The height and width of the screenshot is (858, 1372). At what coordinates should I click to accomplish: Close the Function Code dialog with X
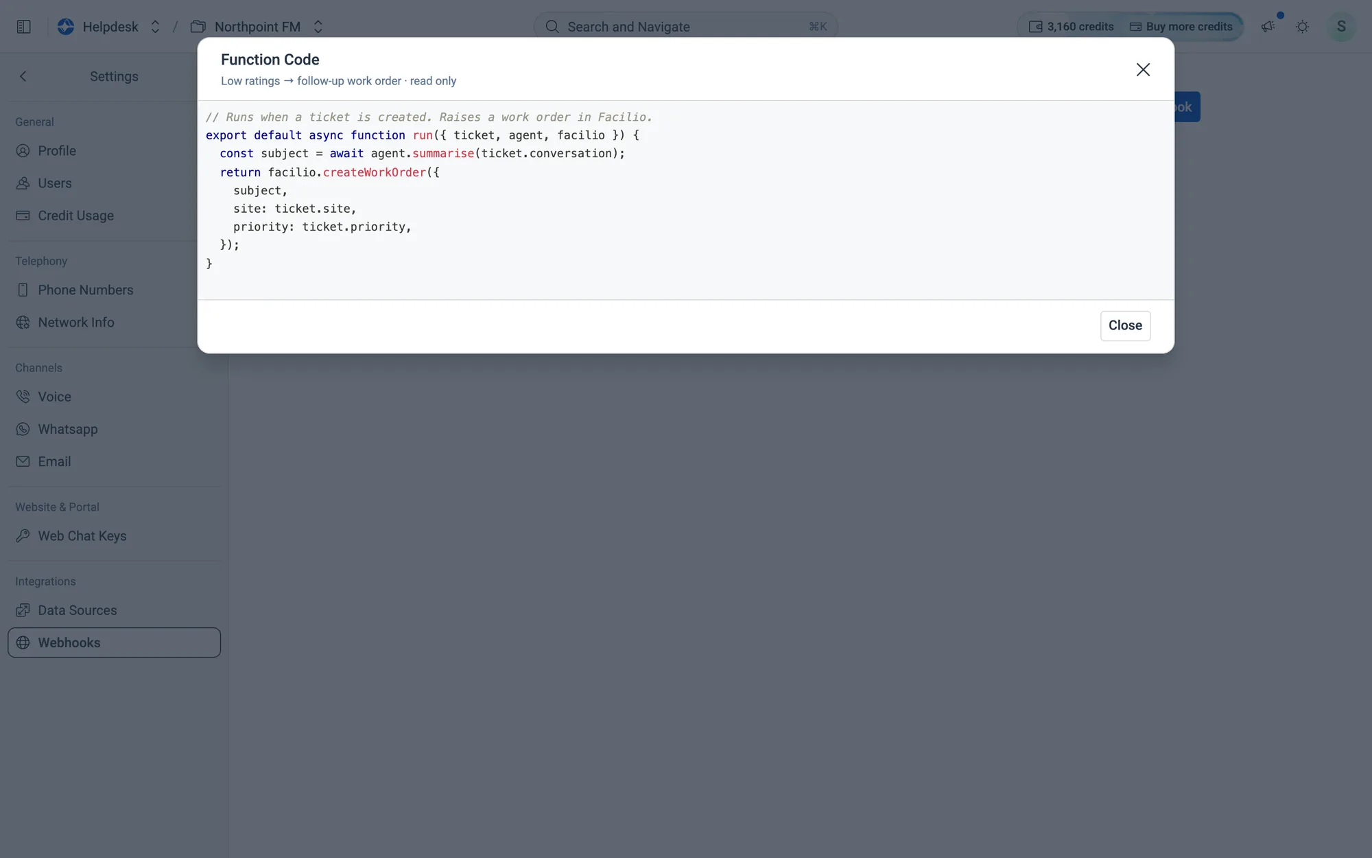tap(1143, 69)
